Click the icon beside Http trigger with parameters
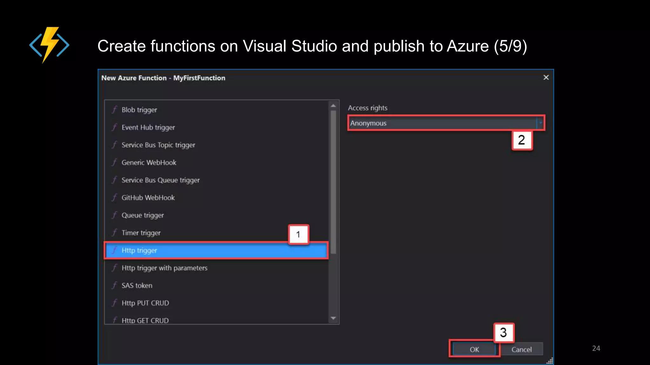 point(115,268)
